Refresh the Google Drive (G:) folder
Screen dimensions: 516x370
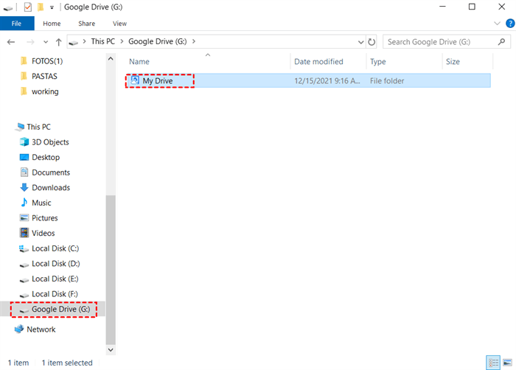[x=372, y=42]
